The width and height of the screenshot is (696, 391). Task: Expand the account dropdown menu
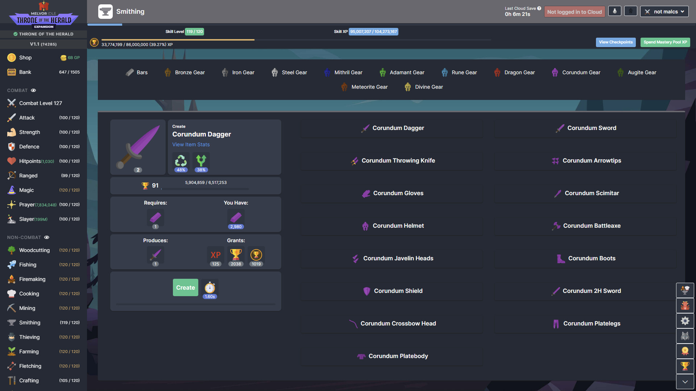coord(667,11)
